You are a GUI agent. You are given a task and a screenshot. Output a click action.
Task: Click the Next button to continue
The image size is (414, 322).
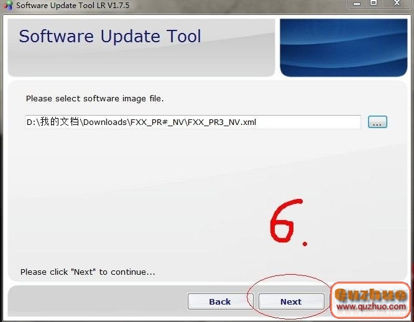(x=291, y=301)
